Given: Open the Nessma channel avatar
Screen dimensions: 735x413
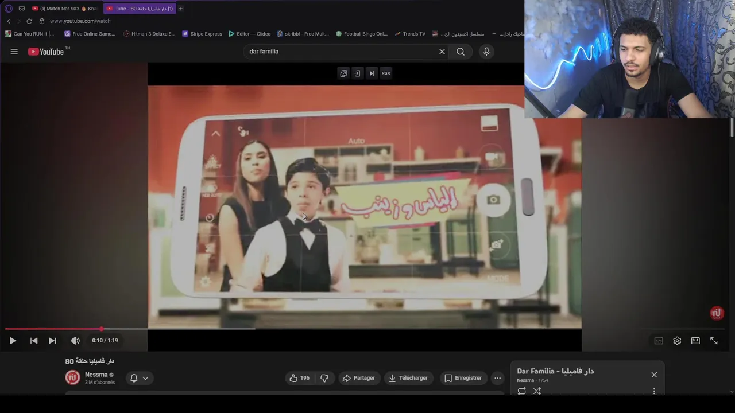Looking at the screenshot, I should tap(72, 377).
